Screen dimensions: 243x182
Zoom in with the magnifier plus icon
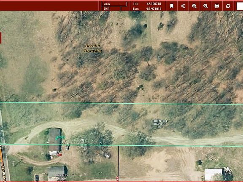tap(194, 6)
